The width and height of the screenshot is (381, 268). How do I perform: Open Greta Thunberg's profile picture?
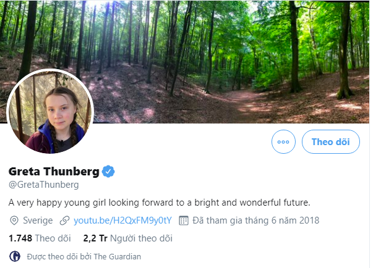(50, 112)
